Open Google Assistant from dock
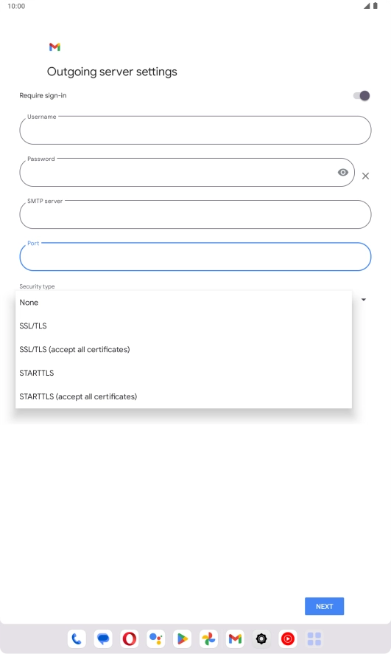391x654 pixels. click(156, 638)
